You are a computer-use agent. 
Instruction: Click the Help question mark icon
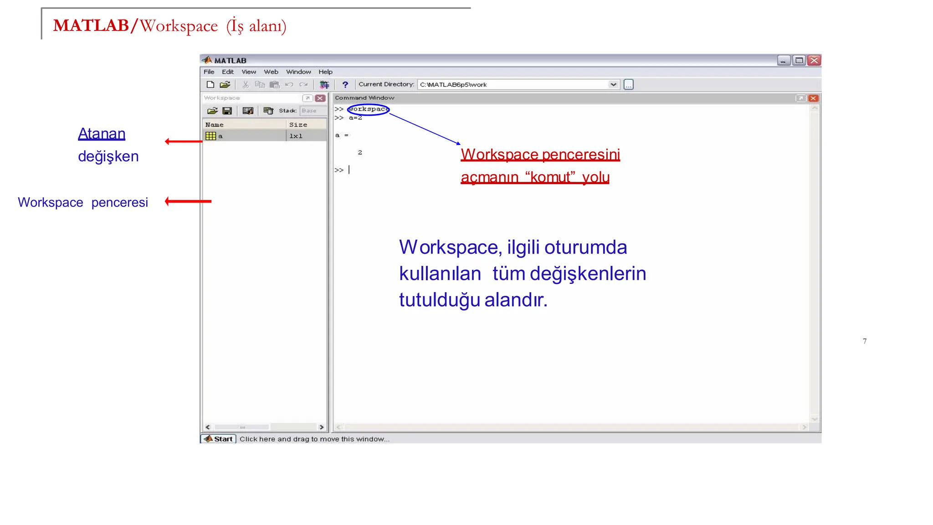point(345,84)
